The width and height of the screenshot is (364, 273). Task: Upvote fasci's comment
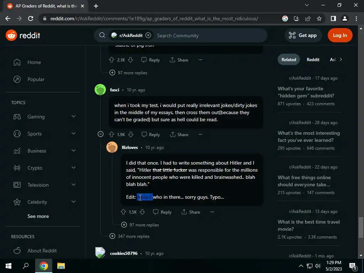(x=112, y=135)
